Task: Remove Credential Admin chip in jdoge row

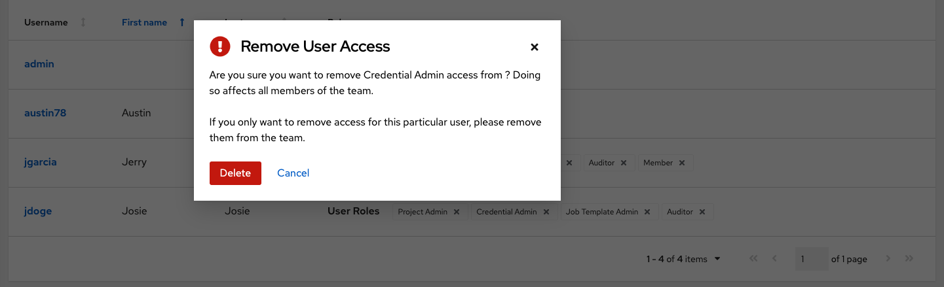Action: [546, 212]
